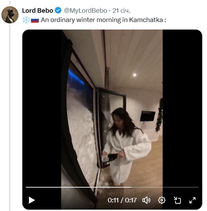Open the Lord Bebo display name link
Viewport: 207px width, 211px height.
[x=37, y=11]
